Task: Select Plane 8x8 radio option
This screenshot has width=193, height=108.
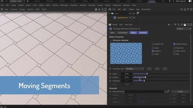Action: point(174,48)
